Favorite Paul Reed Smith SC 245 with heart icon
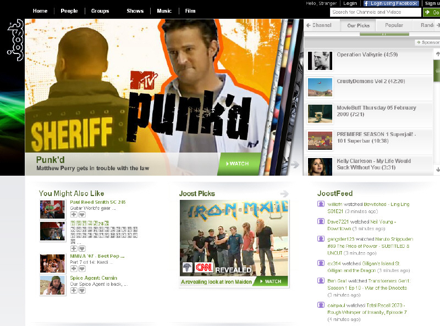440x326 pixels. 82,214
